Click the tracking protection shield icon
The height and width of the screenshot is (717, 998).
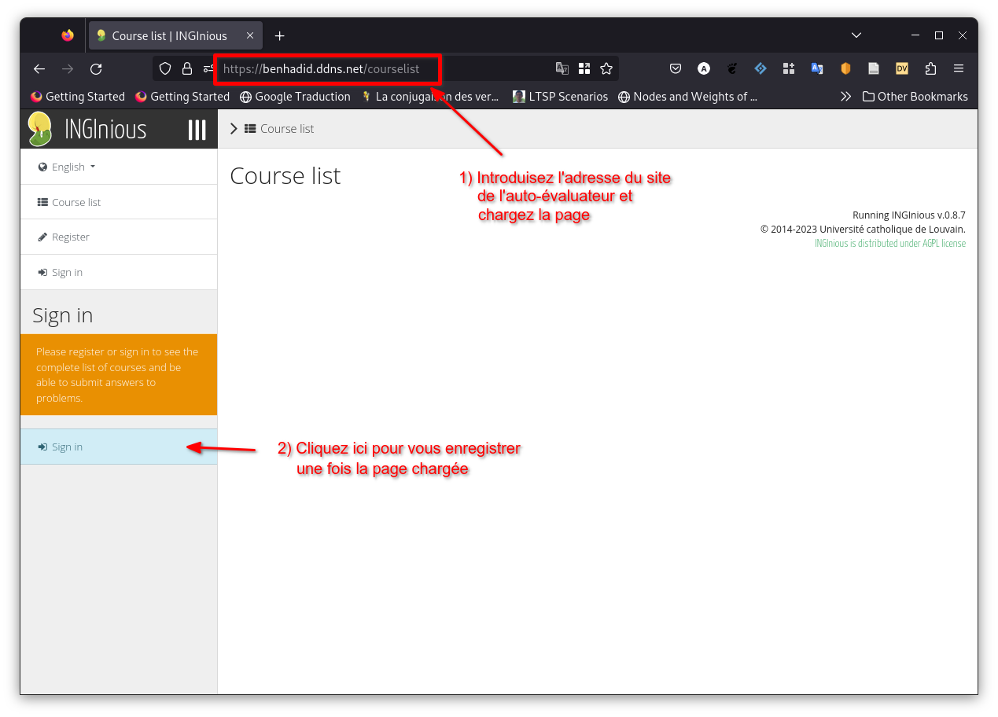pyautogui.click(x=165, y=68)
